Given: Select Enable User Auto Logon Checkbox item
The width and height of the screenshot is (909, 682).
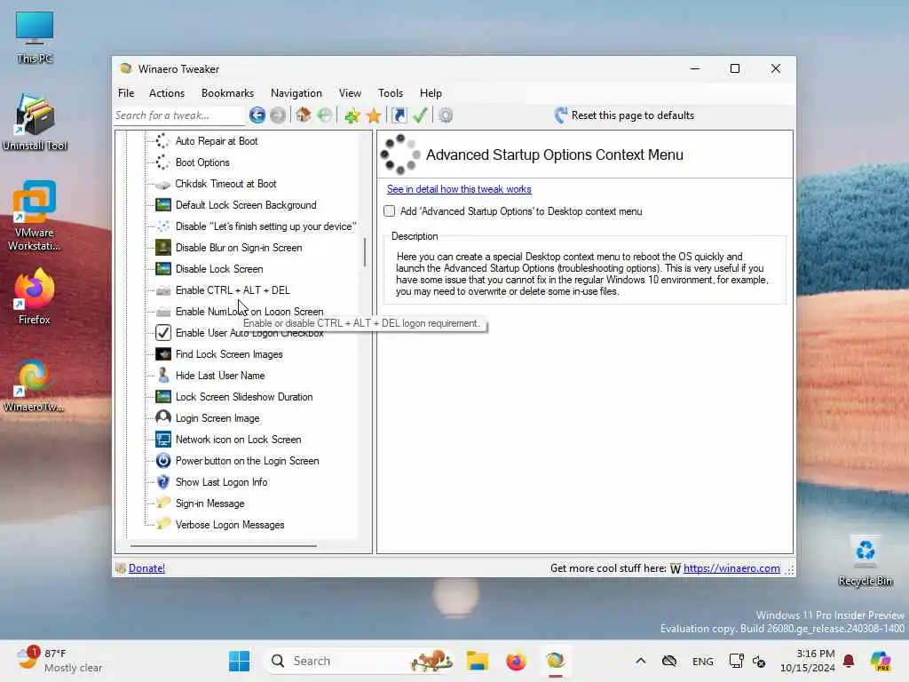Looking at the screenshot, I should (249, 333).
